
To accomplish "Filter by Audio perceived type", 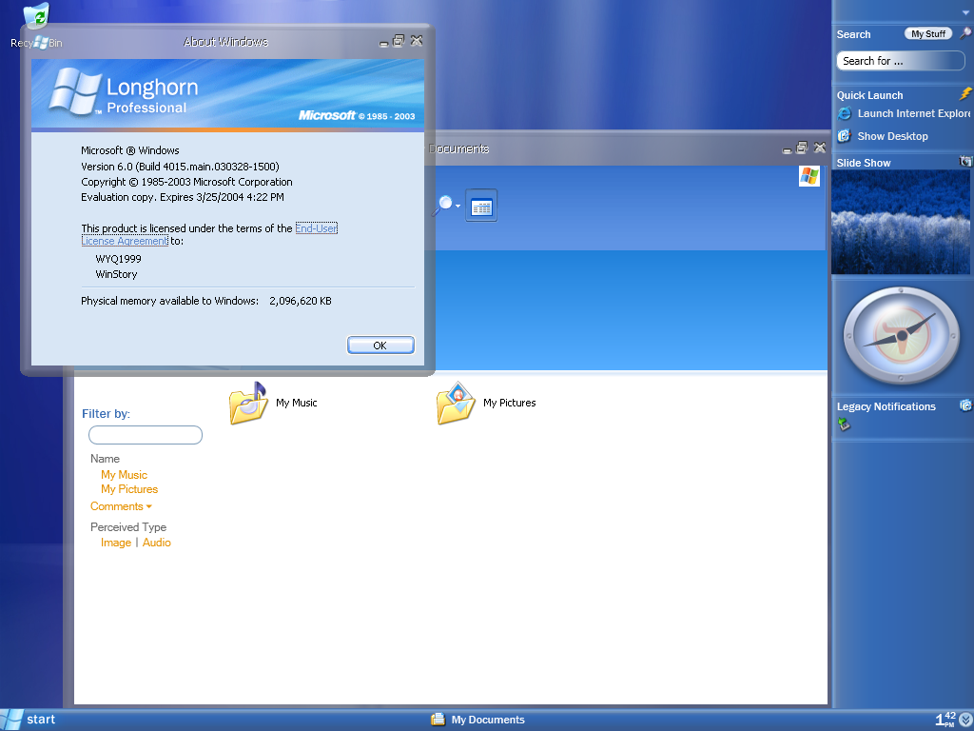I will click(x=157, y=543).
